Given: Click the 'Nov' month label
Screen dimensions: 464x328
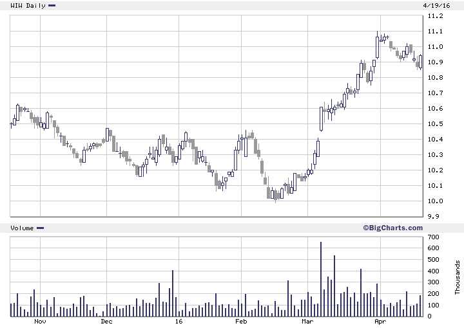Looking at the screenshot, I should 40,321.
